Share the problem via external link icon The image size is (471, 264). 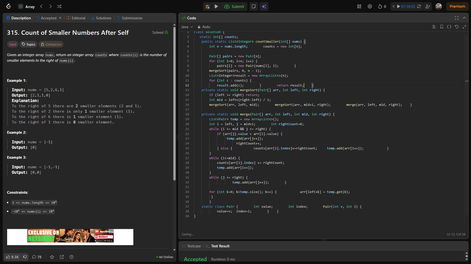click(62, 257)
